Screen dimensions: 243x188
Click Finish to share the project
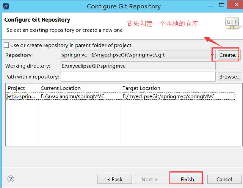187,179
